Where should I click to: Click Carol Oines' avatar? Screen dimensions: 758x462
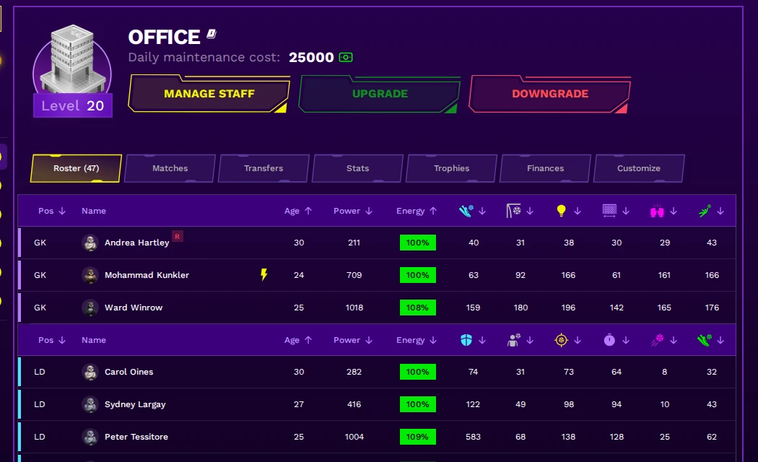click(90, 372)
